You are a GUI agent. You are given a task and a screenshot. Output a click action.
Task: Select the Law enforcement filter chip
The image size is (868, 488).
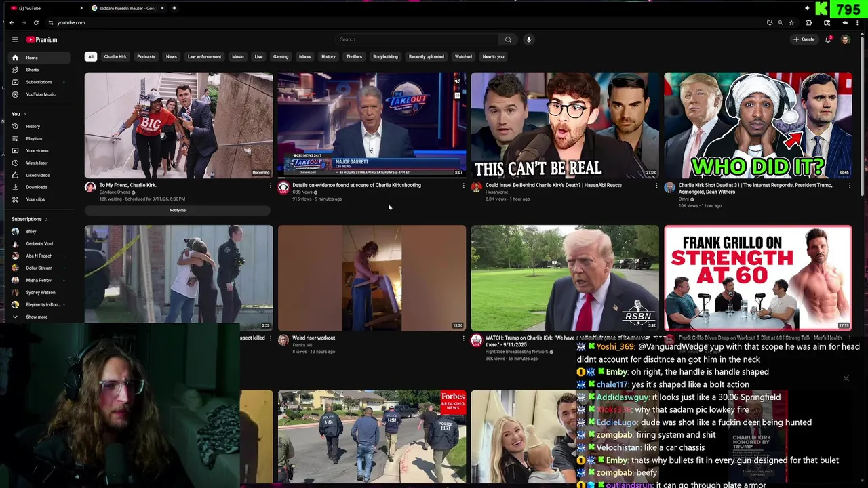point(204,57)
